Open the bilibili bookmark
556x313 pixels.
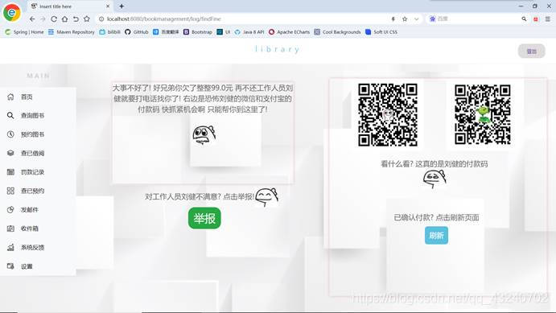(110, 32)
